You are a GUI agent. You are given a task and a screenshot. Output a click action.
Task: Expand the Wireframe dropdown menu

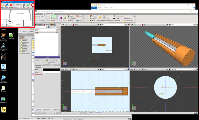[108, 21]
